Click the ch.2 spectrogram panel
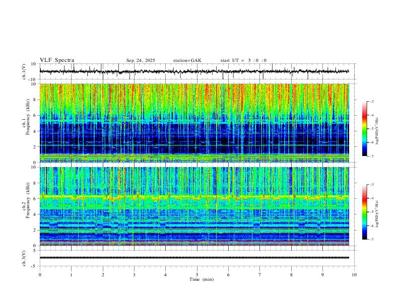The height and width of the screenshot is (308, 399). tap(194, 206)
